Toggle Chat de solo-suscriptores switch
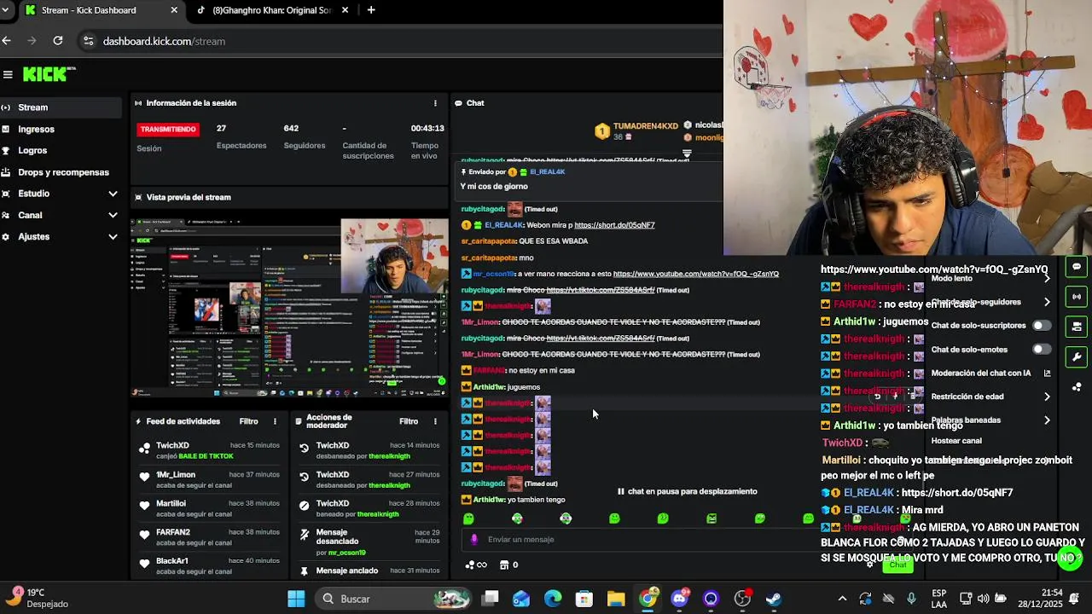The width and height of the screenshot is (1092, 614). [x=1042, y=326]
